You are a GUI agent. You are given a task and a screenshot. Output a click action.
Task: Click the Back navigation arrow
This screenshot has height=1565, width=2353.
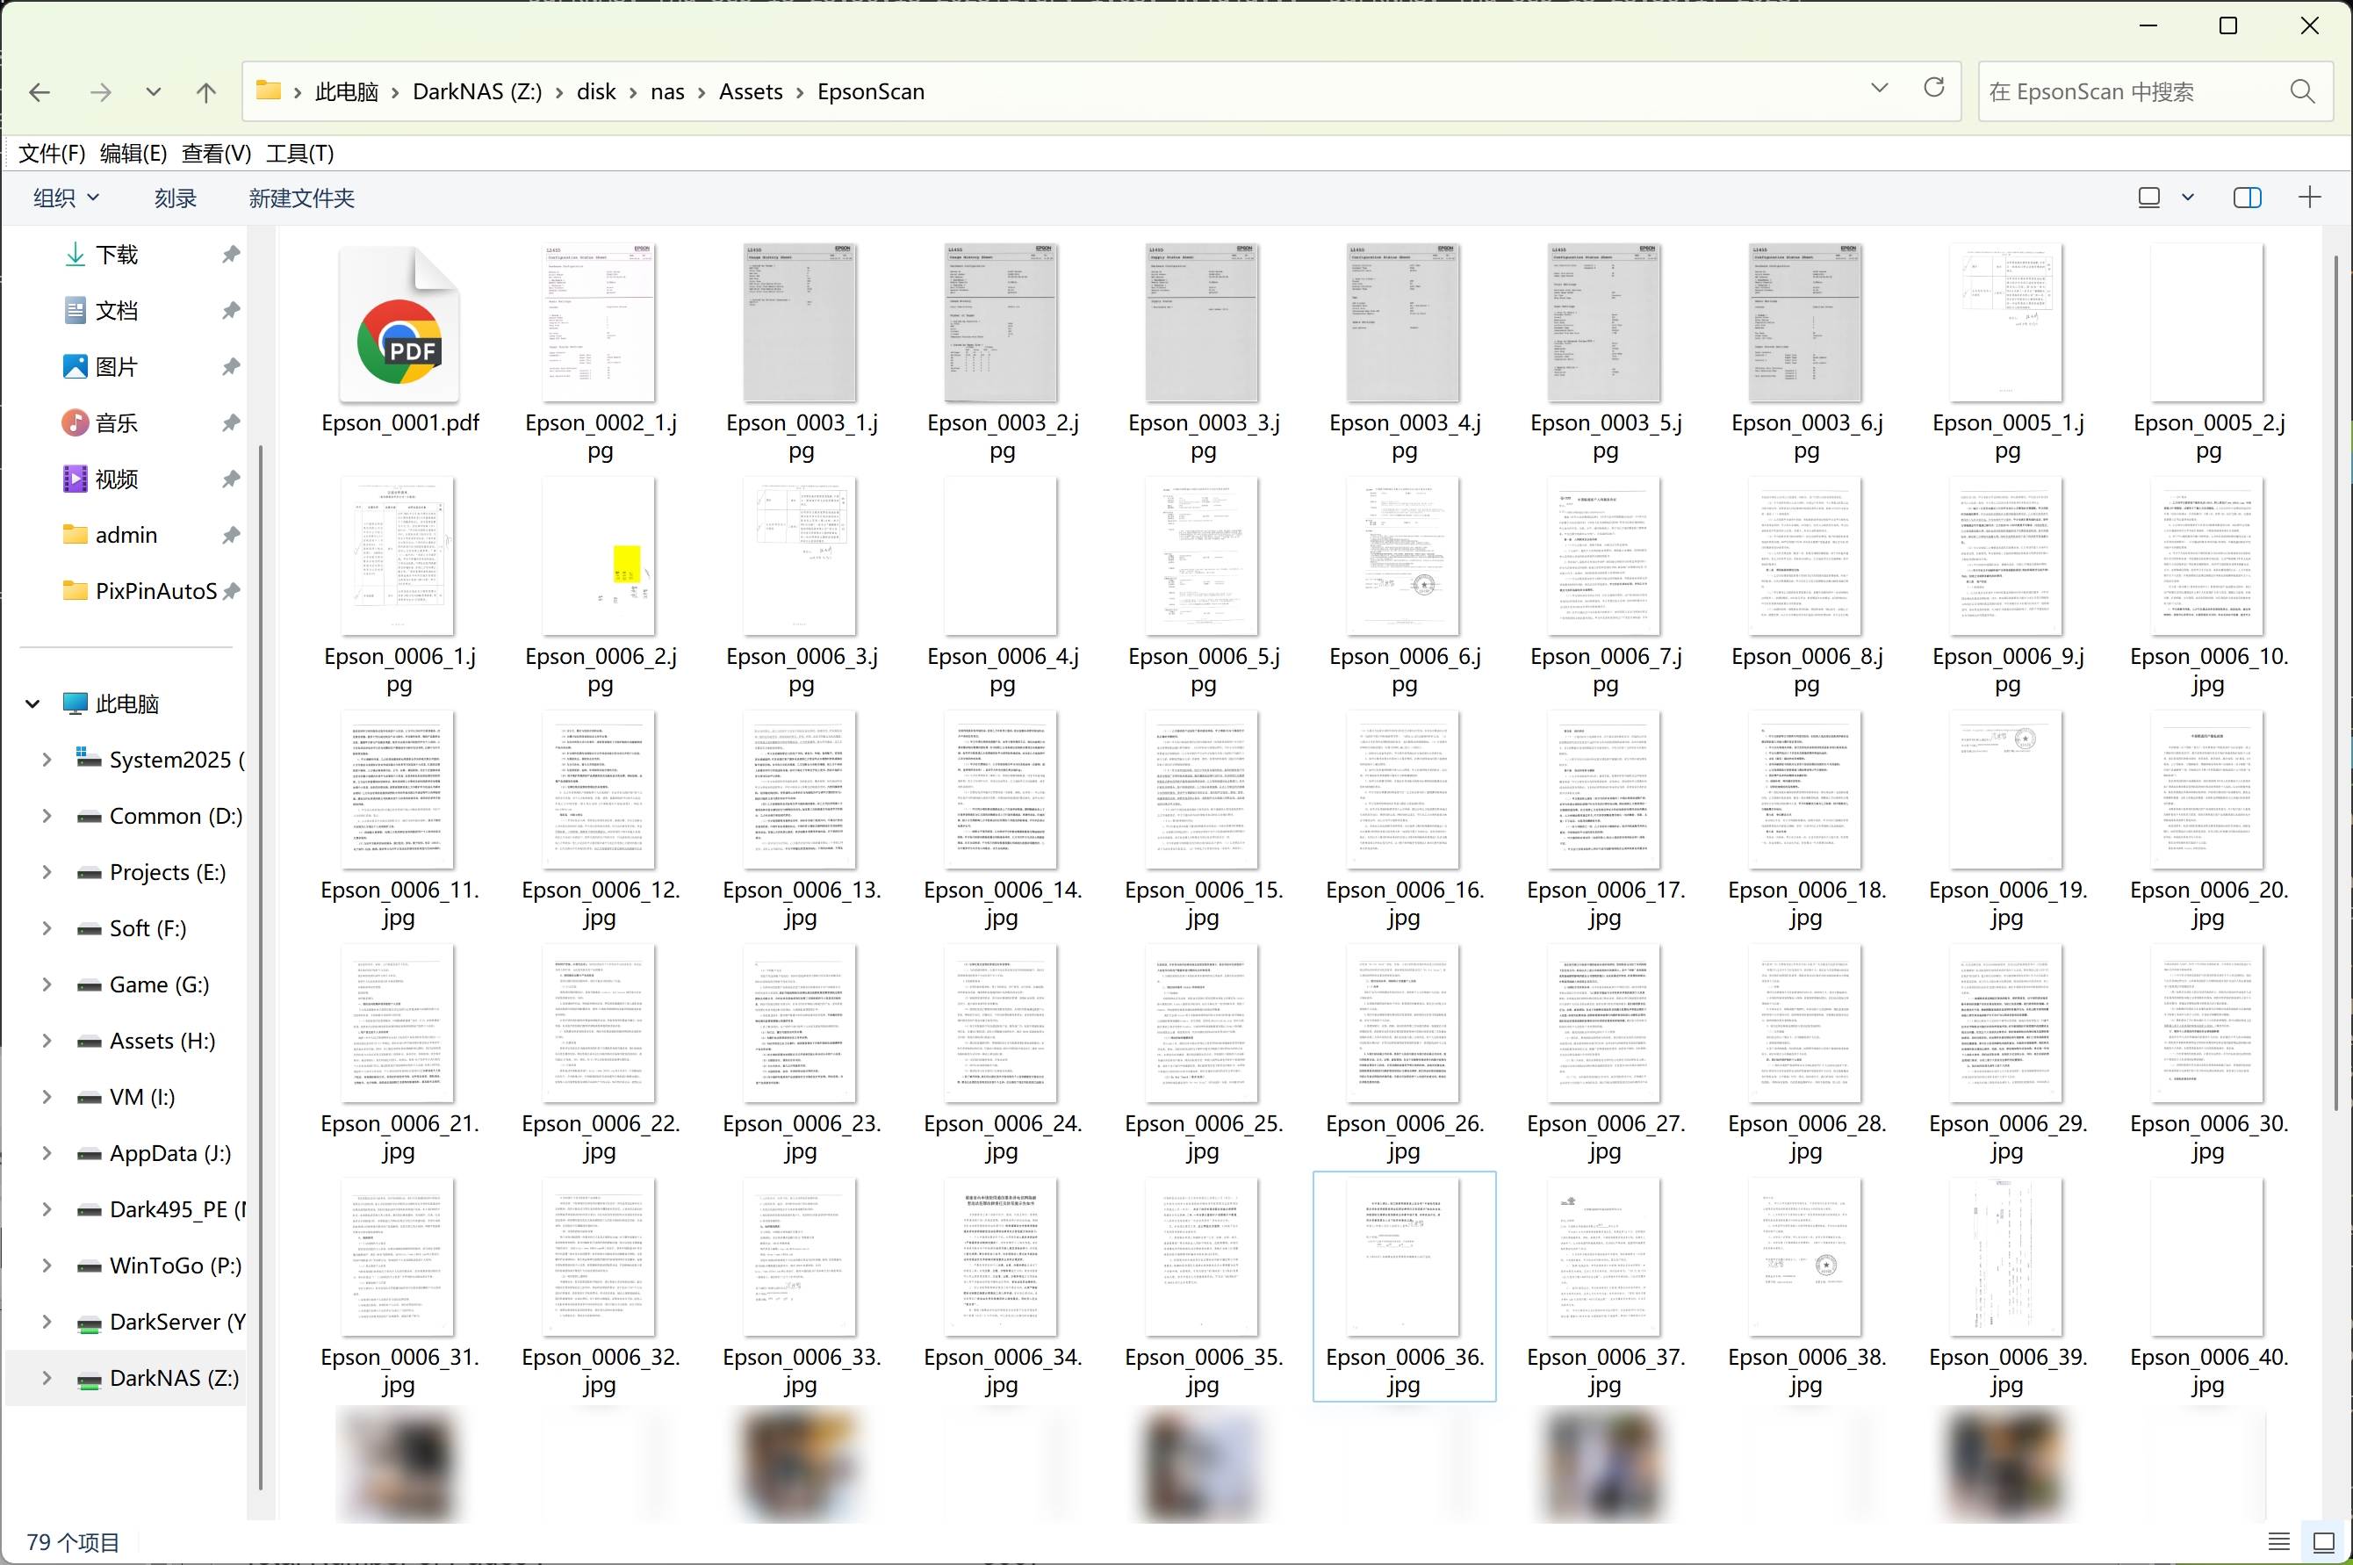tap(40, 93)
